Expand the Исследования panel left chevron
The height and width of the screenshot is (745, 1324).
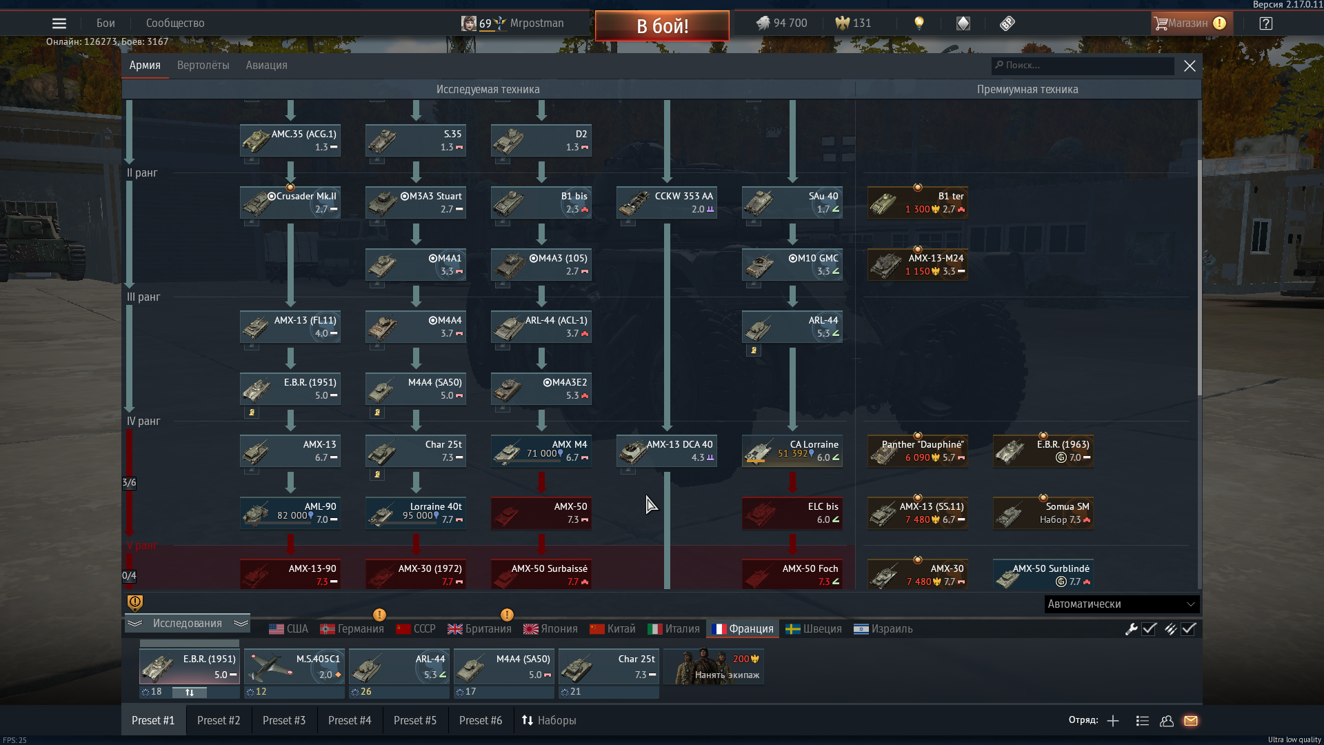135,624
